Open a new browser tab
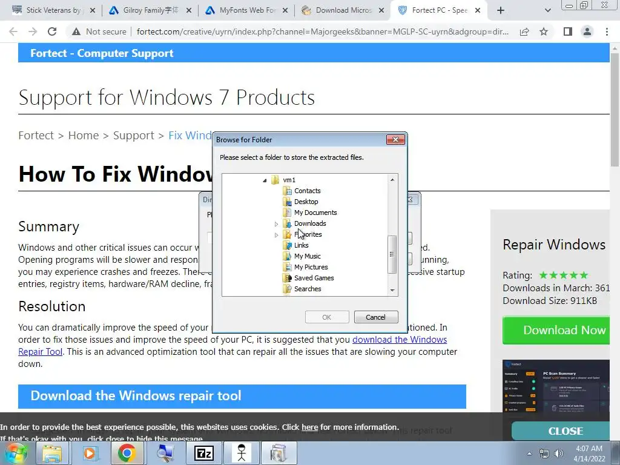 [501, 10]
